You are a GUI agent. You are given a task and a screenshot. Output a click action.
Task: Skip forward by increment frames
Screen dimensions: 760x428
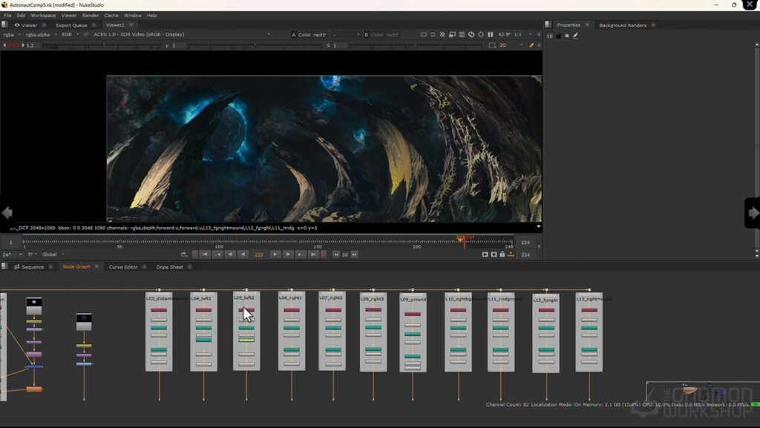tap(354, 254)
